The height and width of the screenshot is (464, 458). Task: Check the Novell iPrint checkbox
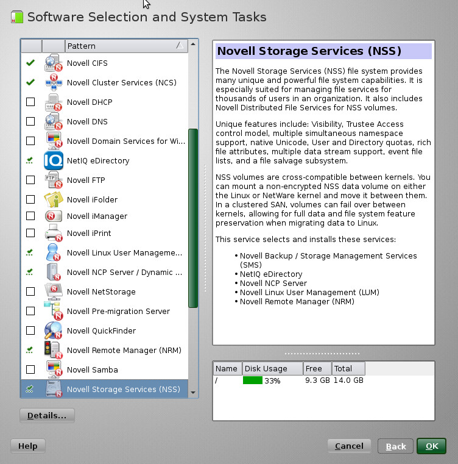[30, 233]
